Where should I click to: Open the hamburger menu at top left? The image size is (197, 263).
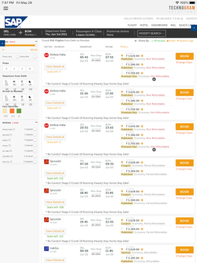(6, 8)
